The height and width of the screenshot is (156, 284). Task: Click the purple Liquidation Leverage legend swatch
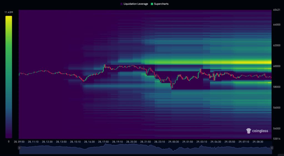(121, 4)
